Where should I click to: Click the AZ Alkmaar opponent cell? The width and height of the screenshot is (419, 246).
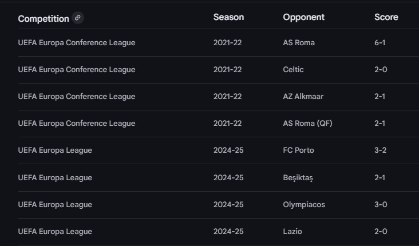click(303, 97)
